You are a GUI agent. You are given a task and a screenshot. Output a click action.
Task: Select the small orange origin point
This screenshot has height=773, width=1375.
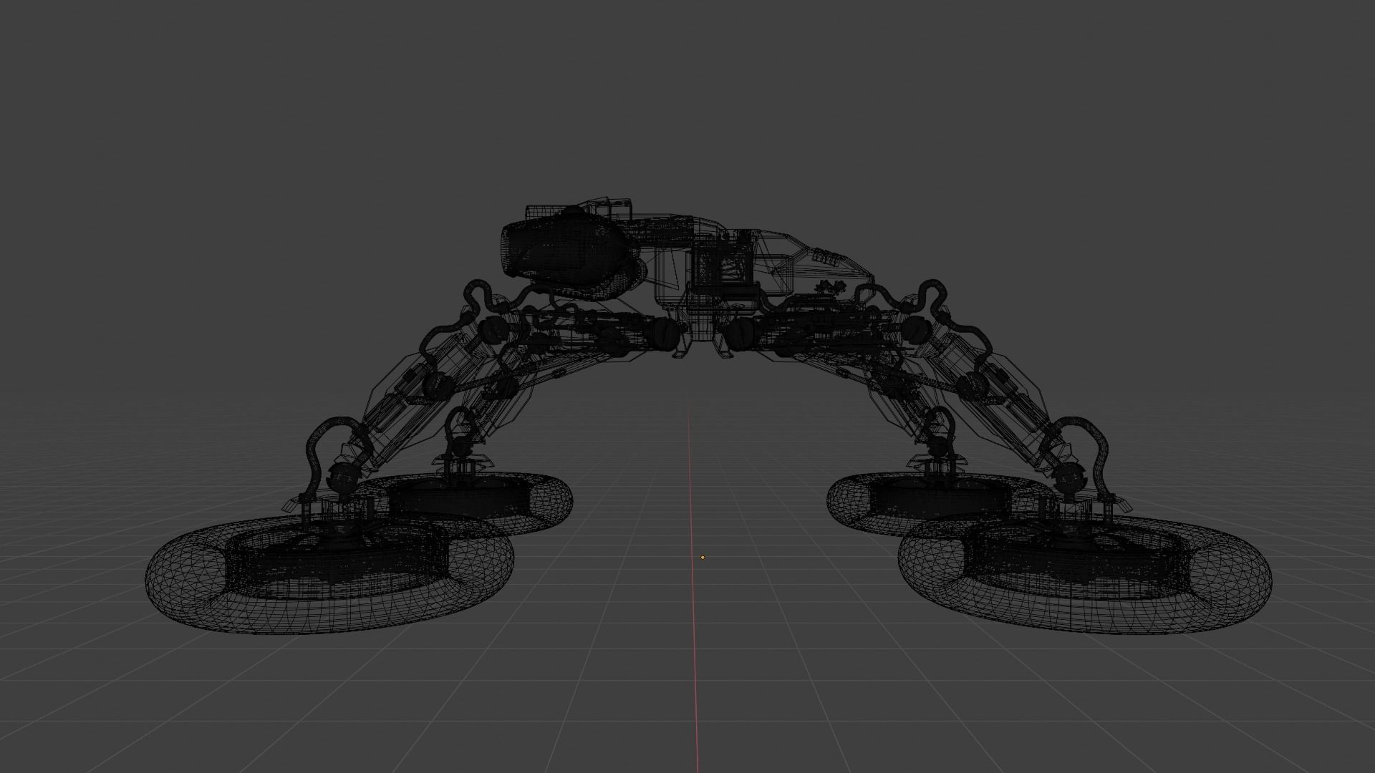click(x=703, y=557)
